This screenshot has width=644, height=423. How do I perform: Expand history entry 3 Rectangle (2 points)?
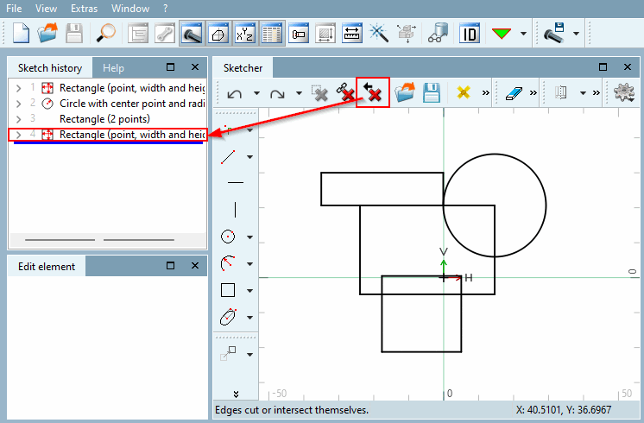tap(18, 119)
